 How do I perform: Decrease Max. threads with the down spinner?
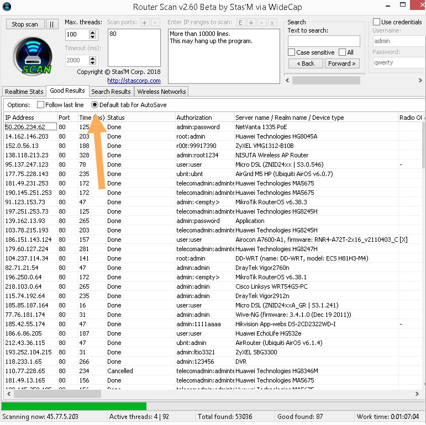pyautogui.click(x=93, y=36)
